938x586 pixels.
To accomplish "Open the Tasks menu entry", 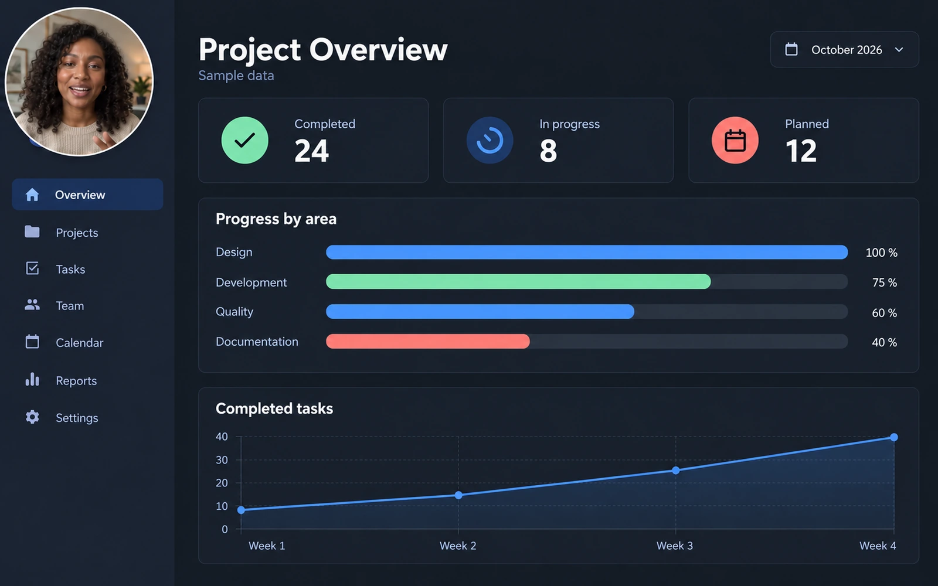I will coord(70,269).
